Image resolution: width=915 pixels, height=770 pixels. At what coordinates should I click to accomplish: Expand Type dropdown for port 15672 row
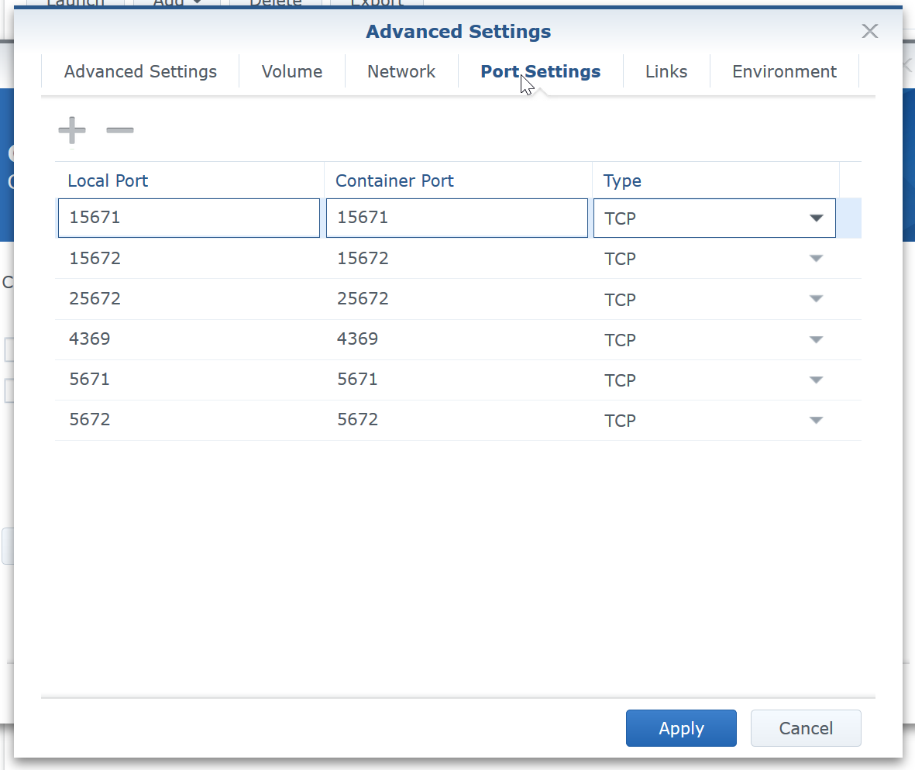click(815, 259)
